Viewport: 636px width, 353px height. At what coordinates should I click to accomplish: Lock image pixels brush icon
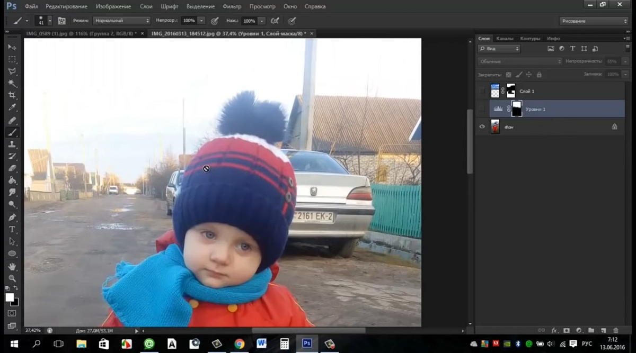519,75
